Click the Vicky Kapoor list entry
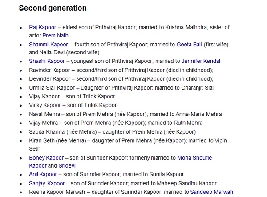 (73, 105)
